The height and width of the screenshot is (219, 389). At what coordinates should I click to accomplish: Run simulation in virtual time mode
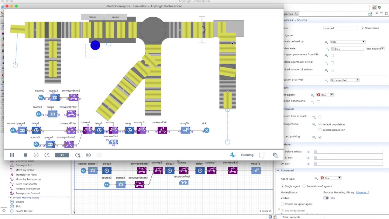point(88,155)
